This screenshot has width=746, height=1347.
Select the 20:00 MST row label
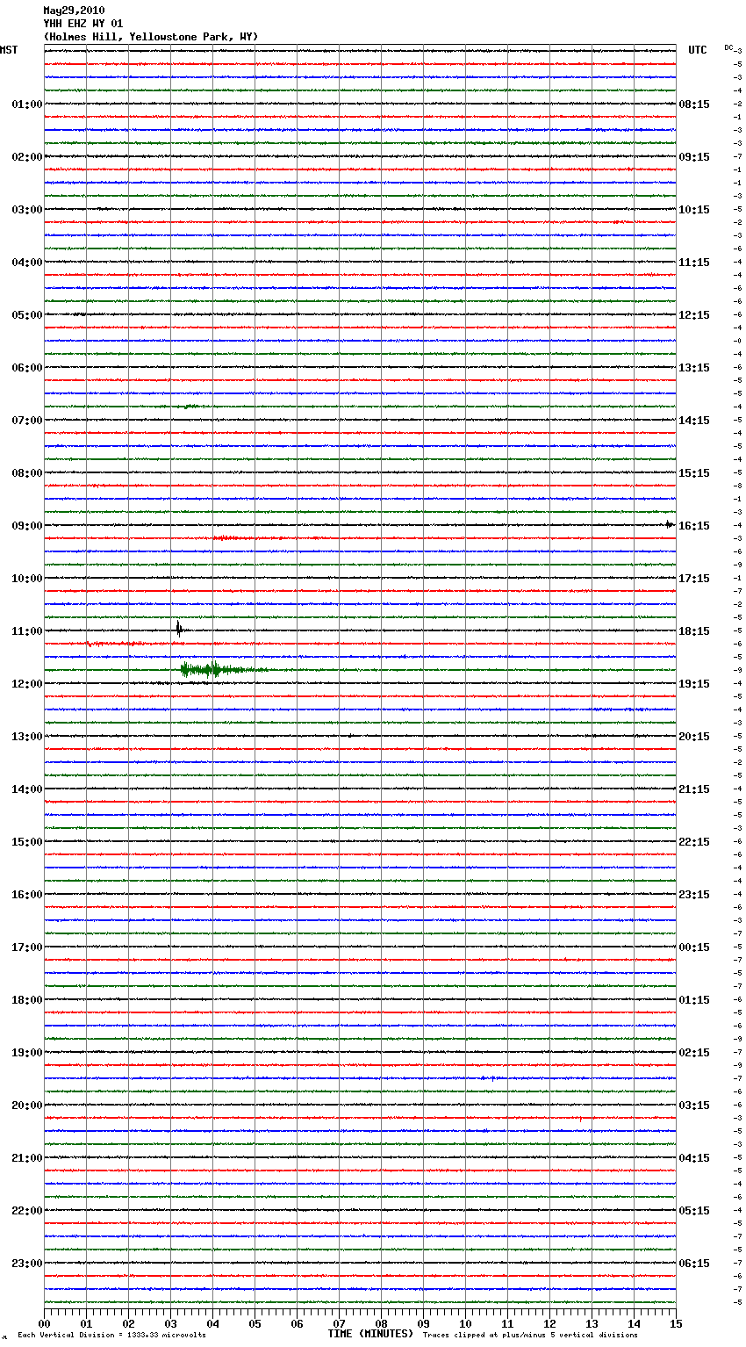(27, 1106)
